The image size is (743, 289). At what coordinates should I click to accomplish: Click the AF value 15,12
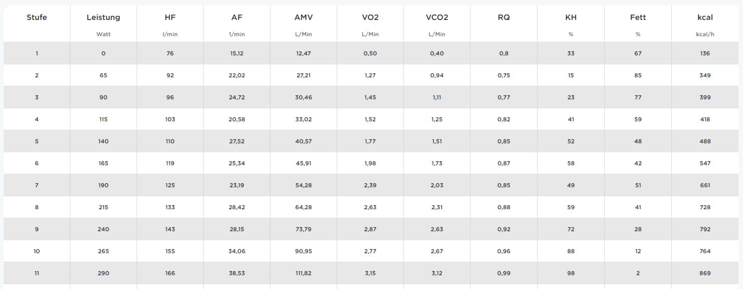(237, 54)
